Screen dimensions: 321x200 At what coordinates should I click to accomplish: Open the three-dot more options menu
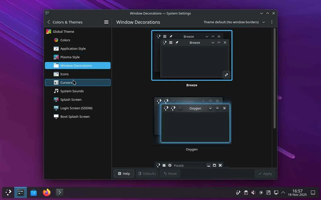pyautogui.click(x=272, y=22)
